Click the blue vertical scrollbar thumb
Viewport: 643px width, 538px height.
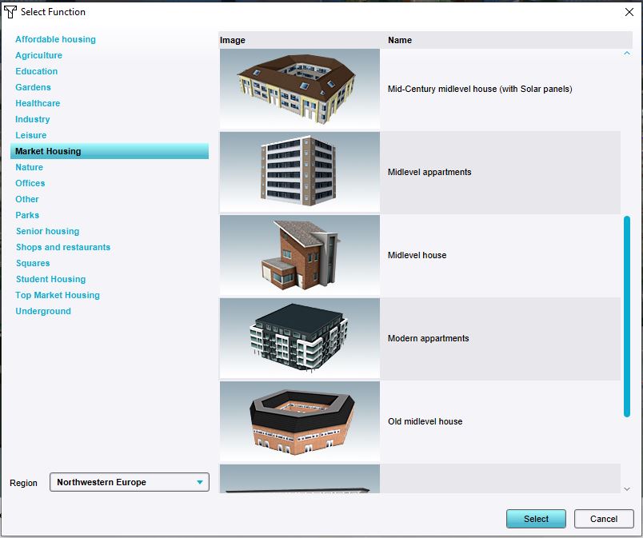coord(626,316)
